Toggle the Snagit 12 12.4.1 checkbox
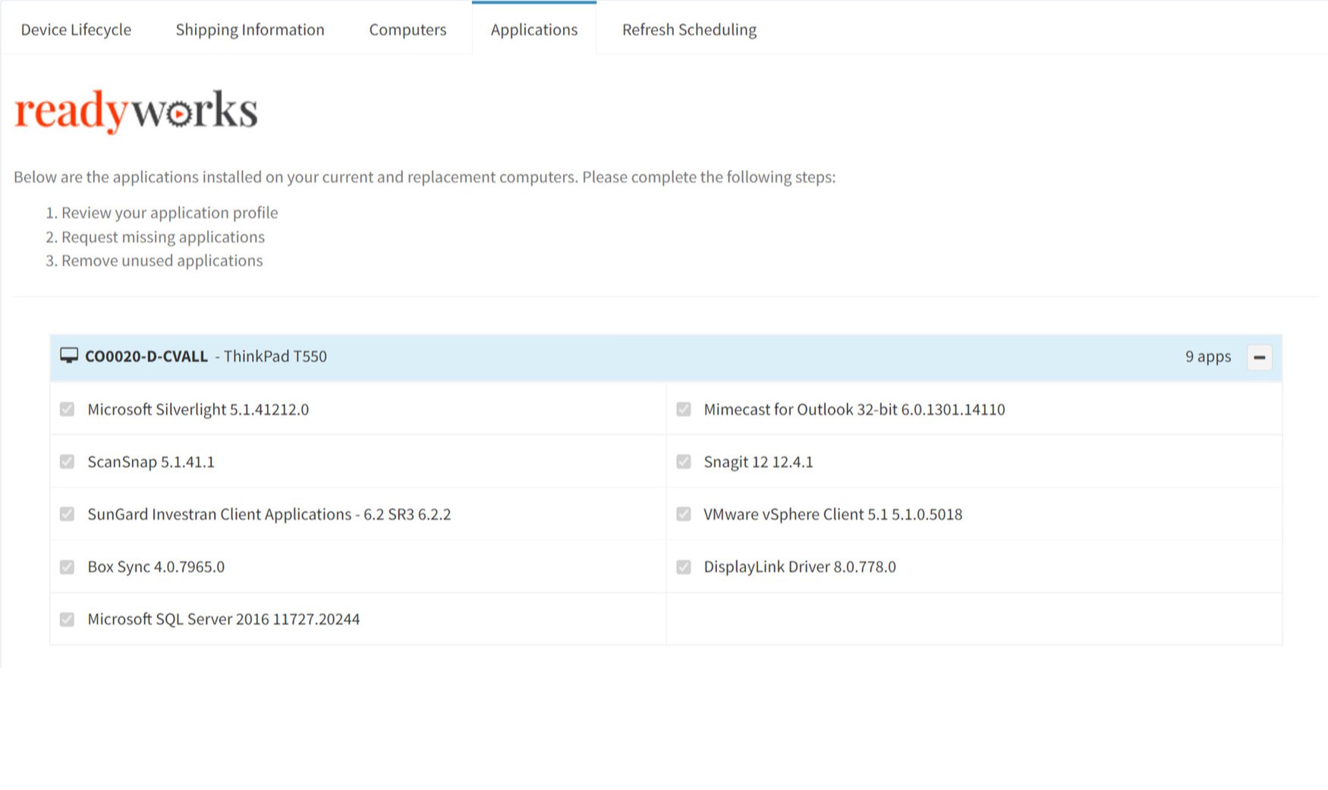The height and width of the screenshot is (790, 1328). coord(684,462)
